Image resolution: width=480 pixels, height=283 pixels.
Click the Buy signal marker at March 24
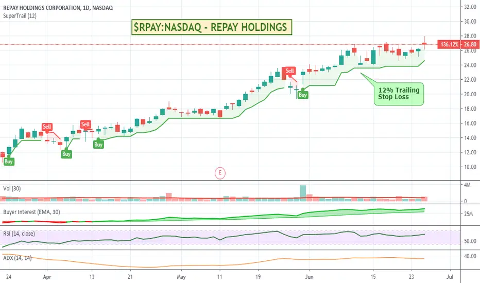pyautogui.click(x=9, y=161)
